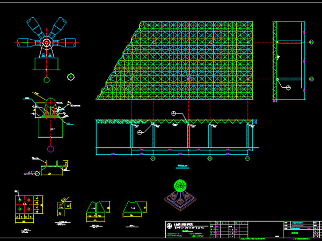Click the small green circle tag beside joint

(70, 77)
